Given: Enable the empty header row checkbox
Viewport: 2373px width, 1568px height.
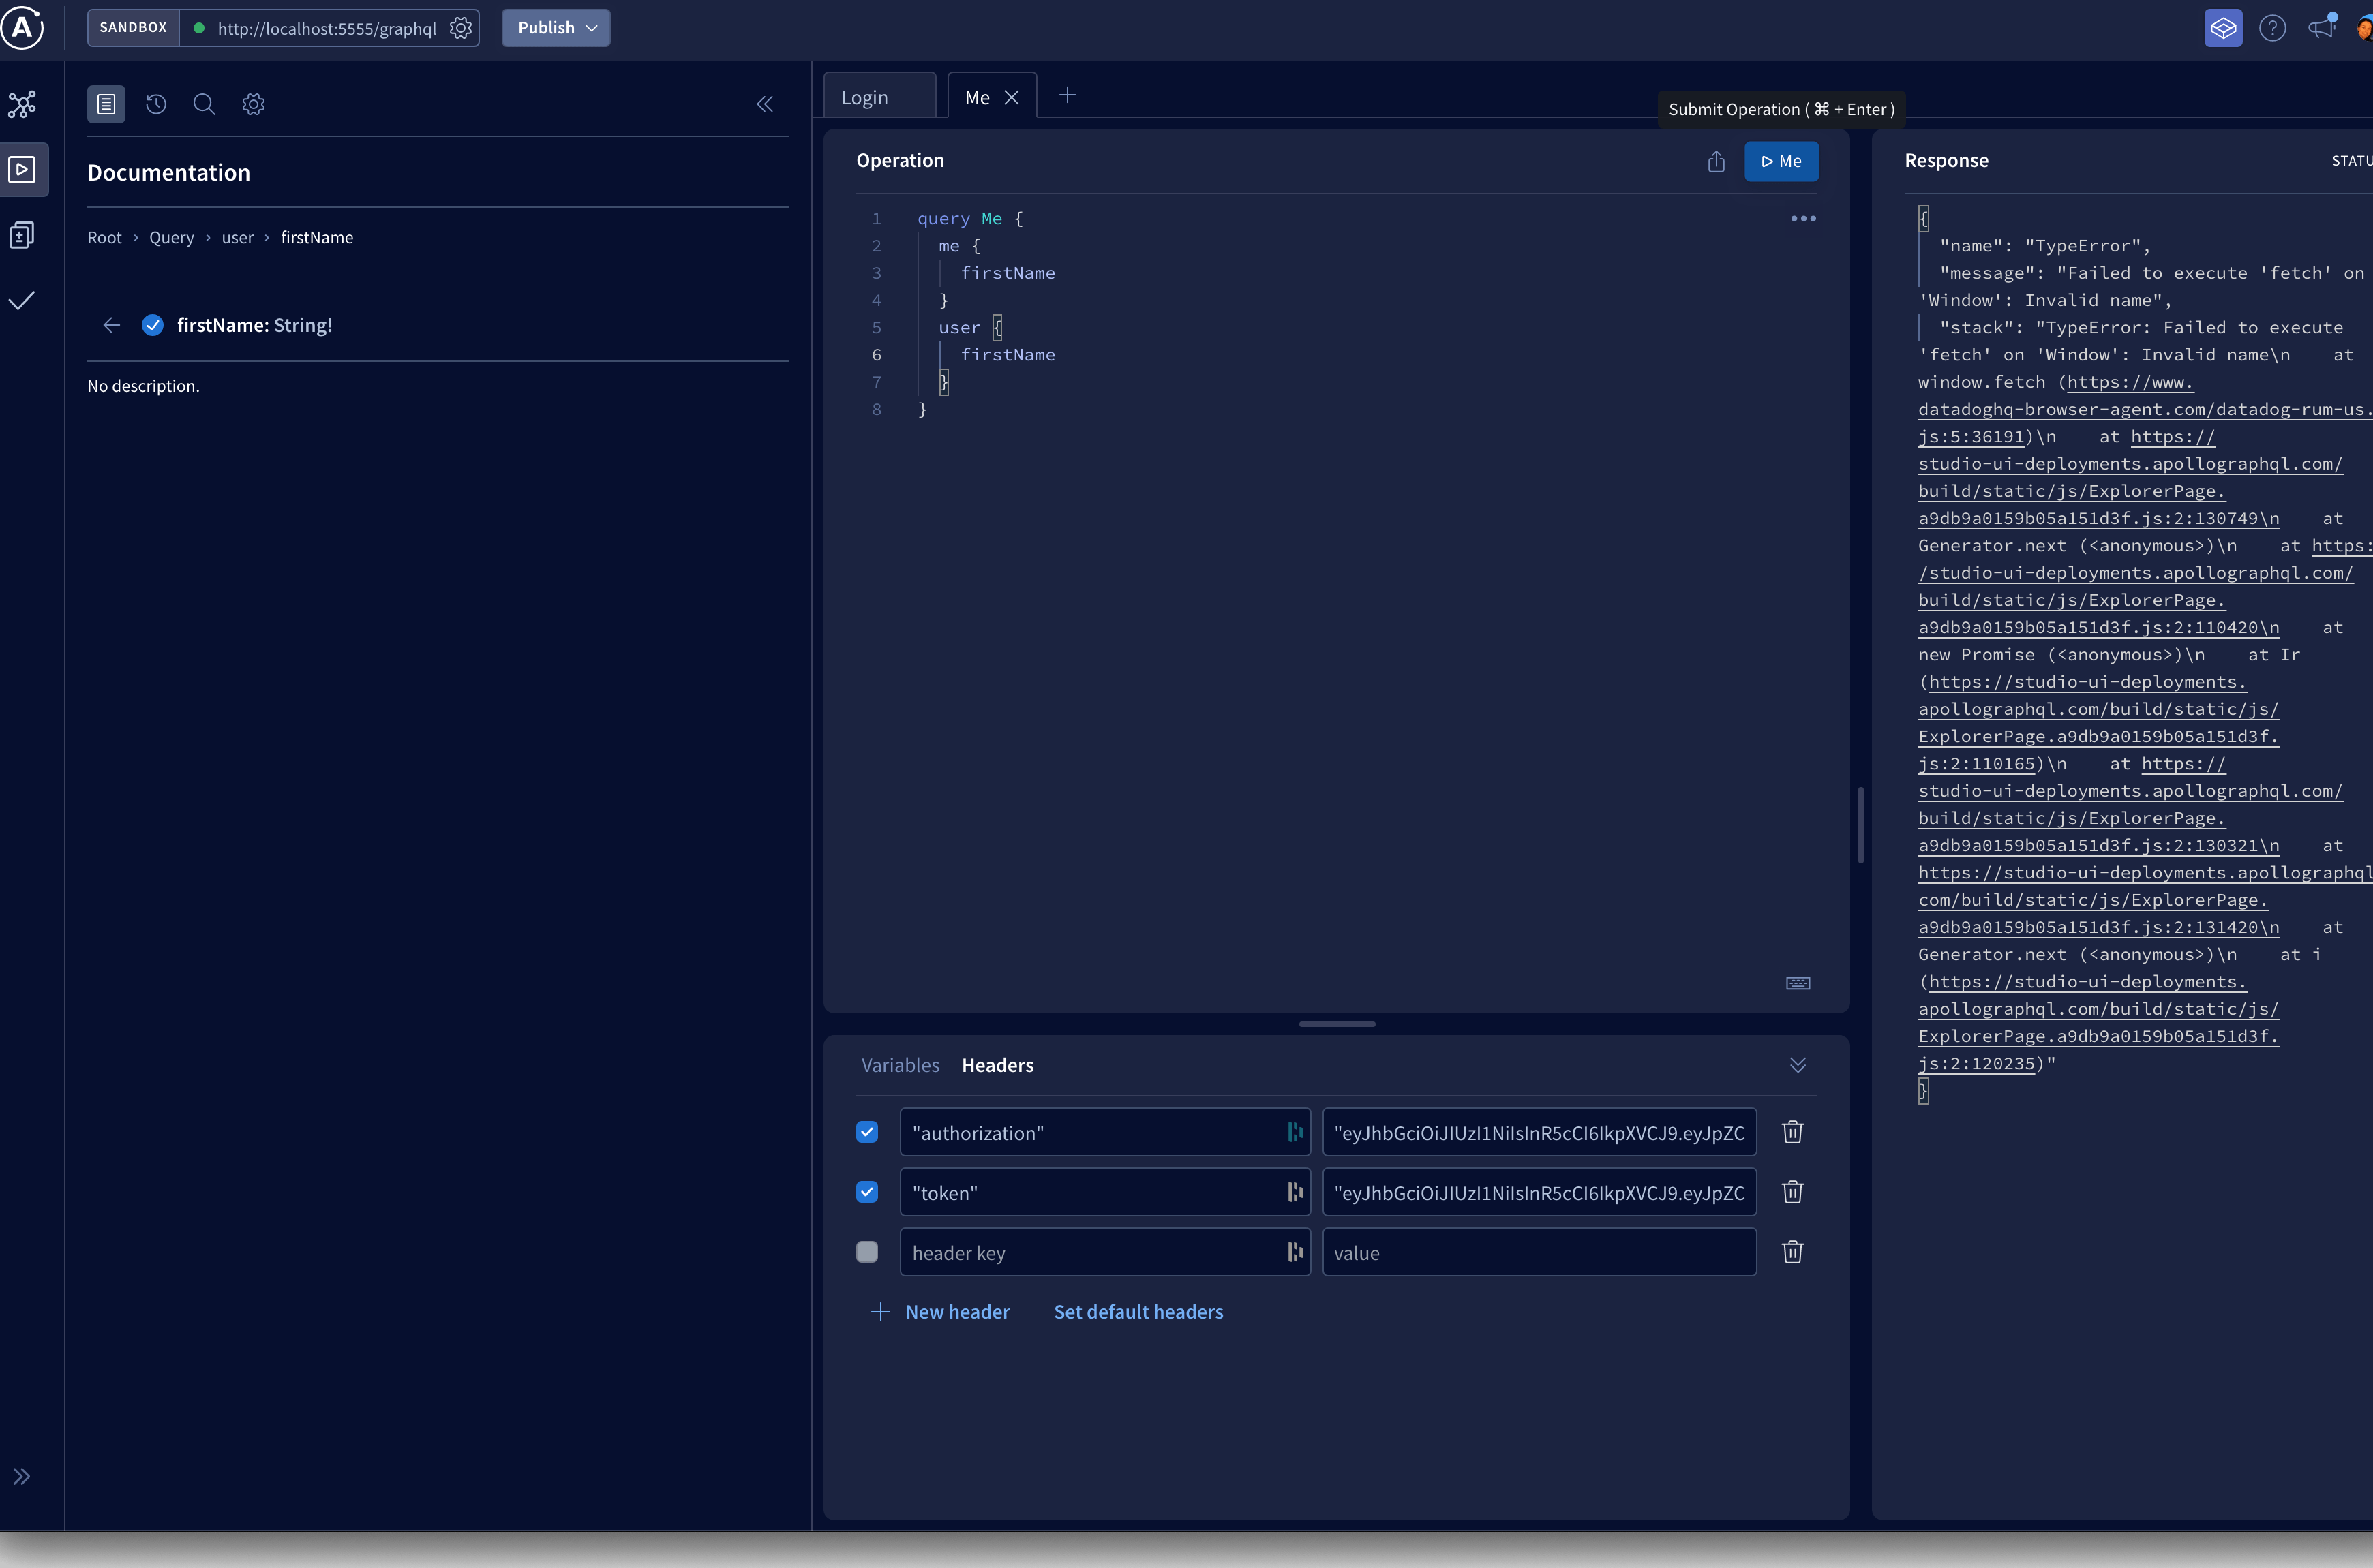Looking at the screenshot, I should pyautogui.click(x=866, y=1252).
